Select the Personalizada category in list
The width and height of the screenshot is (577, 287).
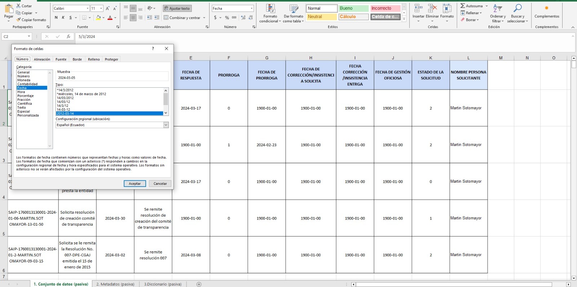click(x=28, y=116)
